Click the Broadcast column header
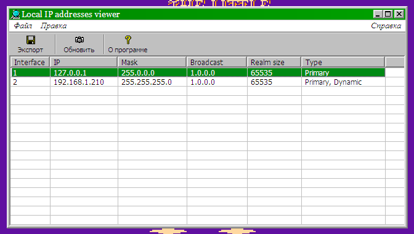This screenshot has height=234, width=414. (x=217, y=63)
